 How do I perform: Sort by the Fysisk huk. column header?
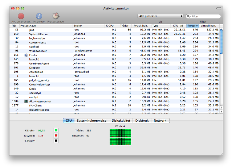(x=142, y=26)
